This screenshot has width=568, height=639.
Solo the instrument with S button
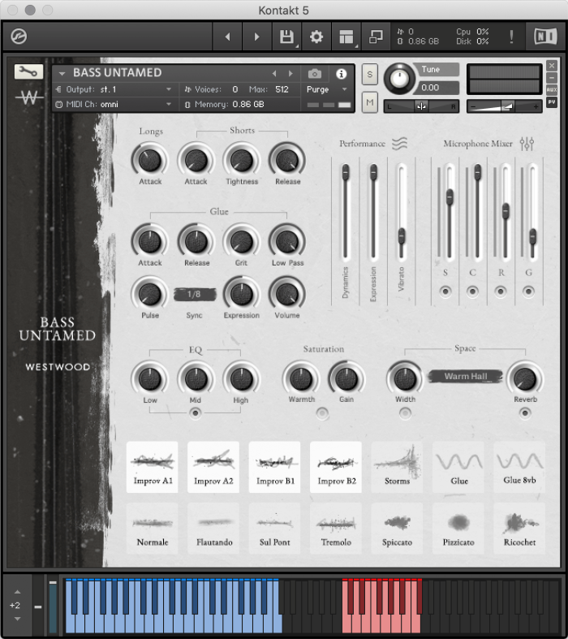[x=370, y=75]
